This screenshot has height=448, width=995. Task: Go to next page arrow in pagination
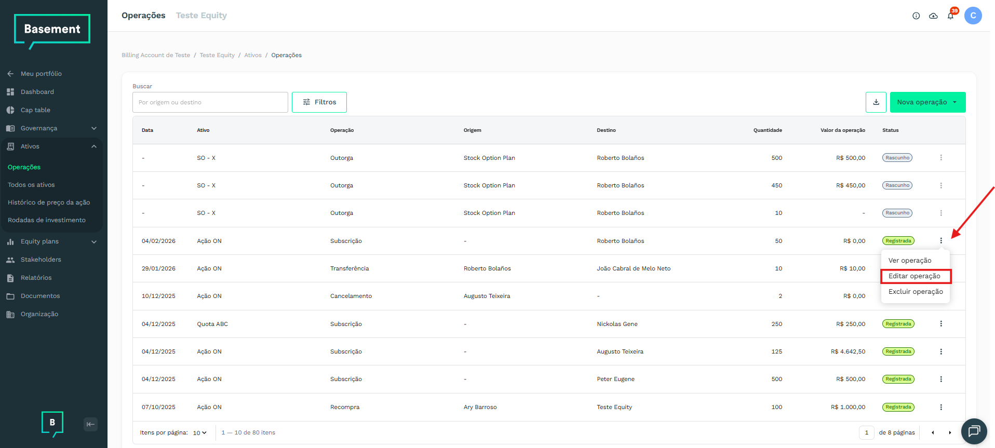tap(950, 432)
